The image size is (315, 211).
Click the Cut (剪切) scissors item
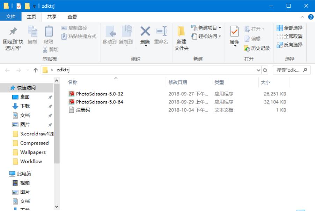[50, 49]
